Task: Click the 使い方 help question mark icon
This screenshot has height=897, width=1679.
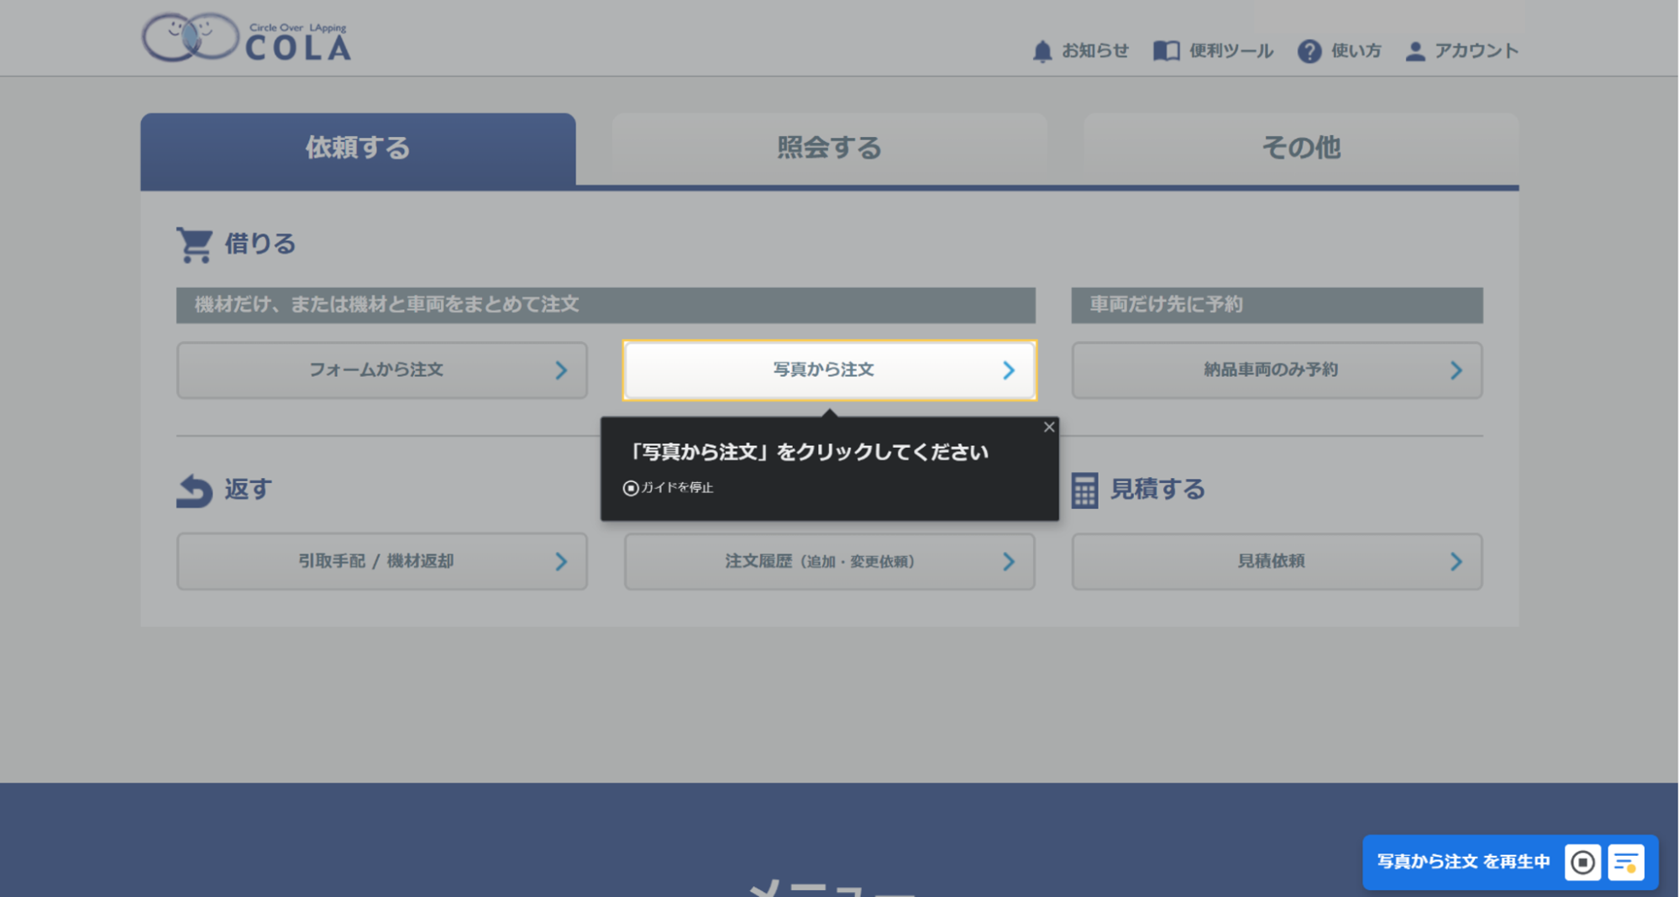Action: pos(1309,50)
